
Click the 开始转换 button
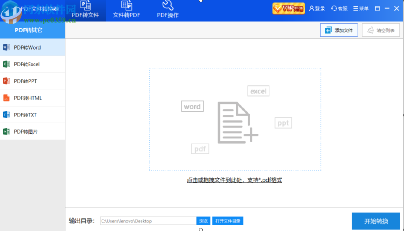tap(375, 221)
